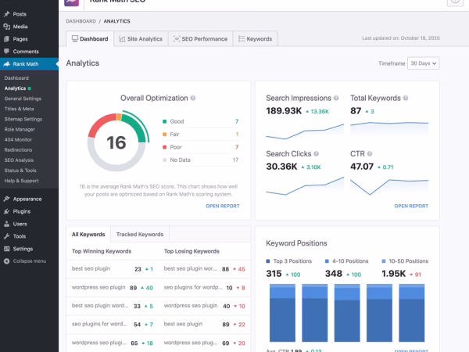
Task: Select the Dashboard tab
Action: (x=90, y=39)
